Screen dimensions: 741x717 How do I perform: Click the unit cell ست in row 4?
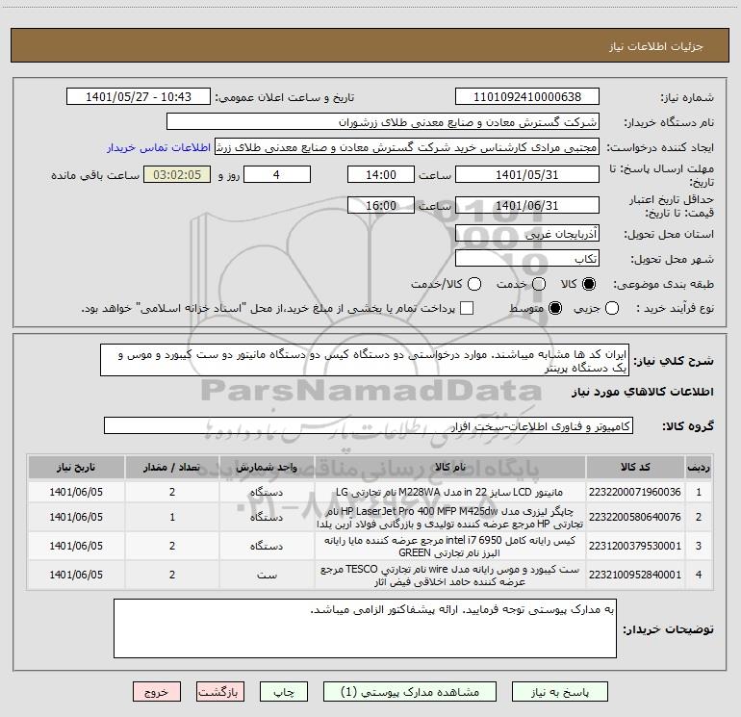pyautogui.click(x=267, y=575)
